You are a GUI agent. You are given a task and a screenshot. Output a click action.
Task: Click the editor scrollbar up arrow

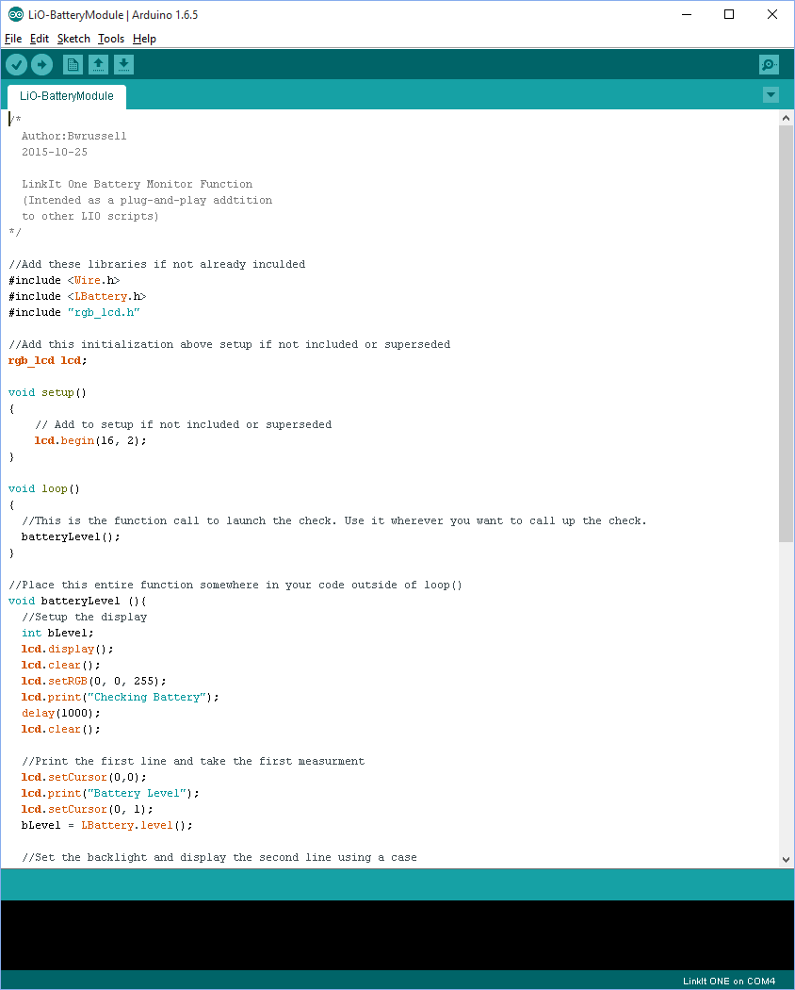coord(786,118)
